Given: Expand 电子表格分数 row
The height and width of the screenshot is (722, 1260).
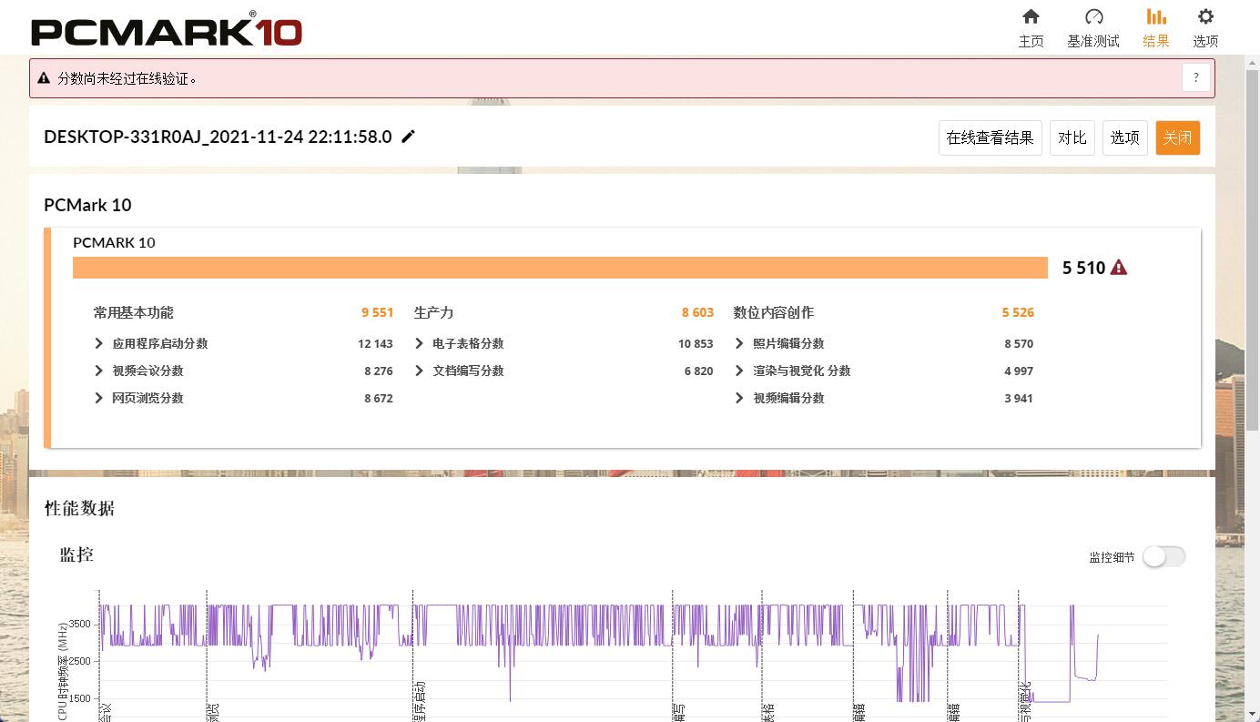Looking at the screenshot, I should tap(420, 343).
